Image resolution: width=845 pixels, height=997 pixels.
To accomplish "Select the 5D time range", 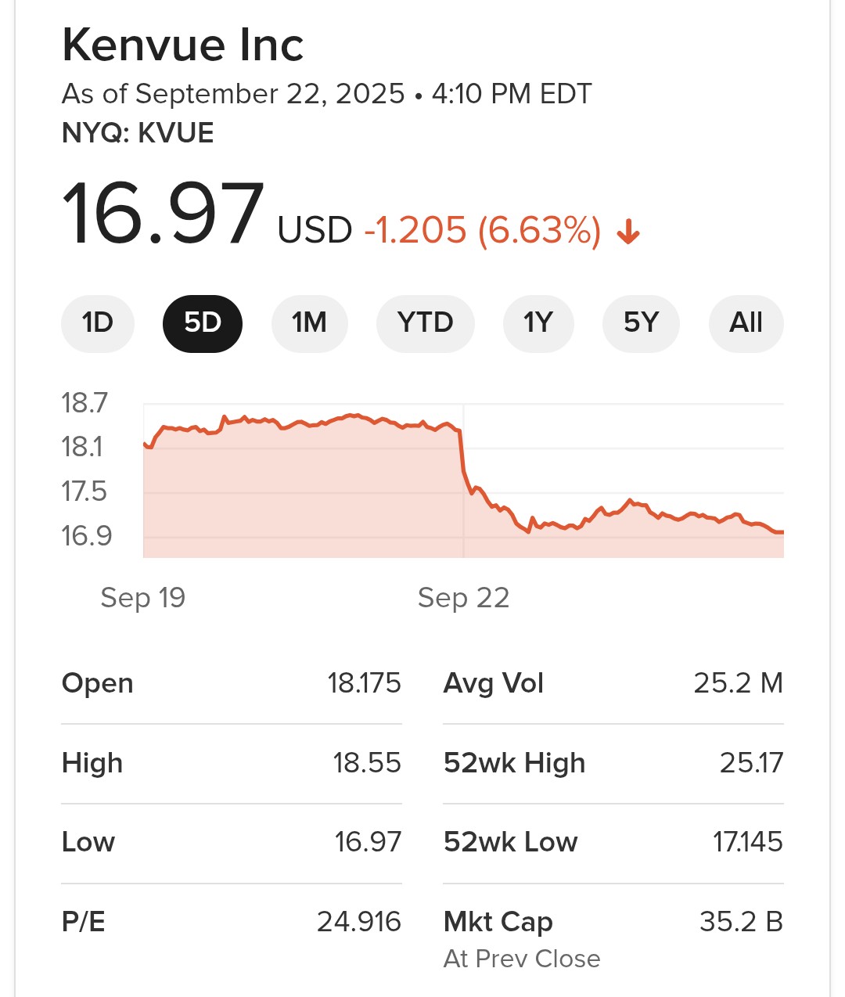I will [x=203, y=322].
